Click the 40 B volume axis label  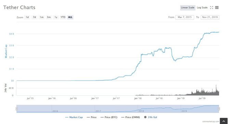pos(11,88)
